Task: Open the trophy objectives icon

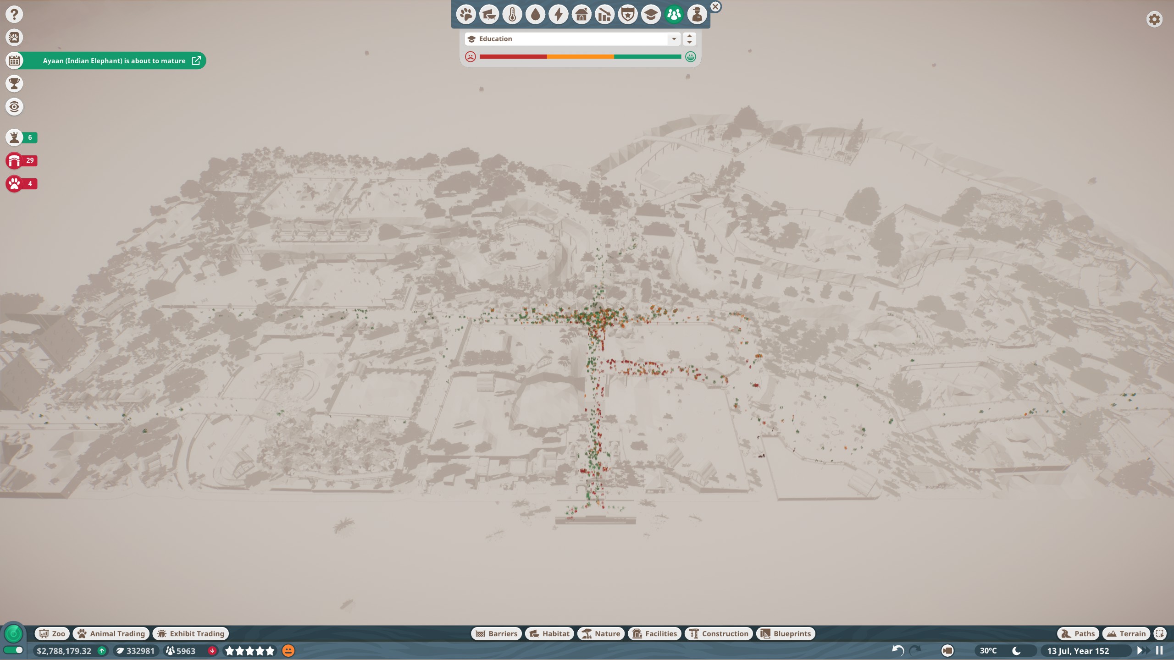Action: [x=14, y=83]
